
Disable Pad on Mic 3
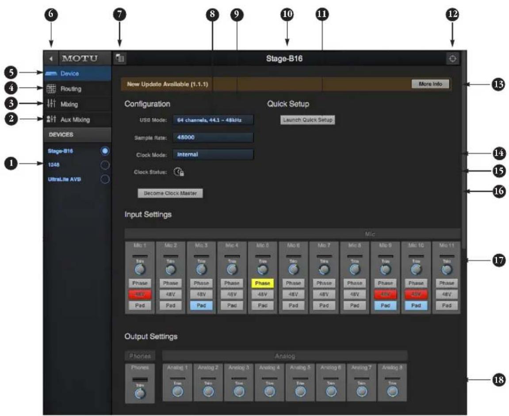click(x=201, y=306)
